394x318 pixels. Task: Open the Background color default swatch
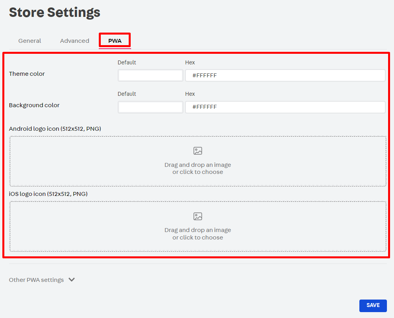point(150,107)
